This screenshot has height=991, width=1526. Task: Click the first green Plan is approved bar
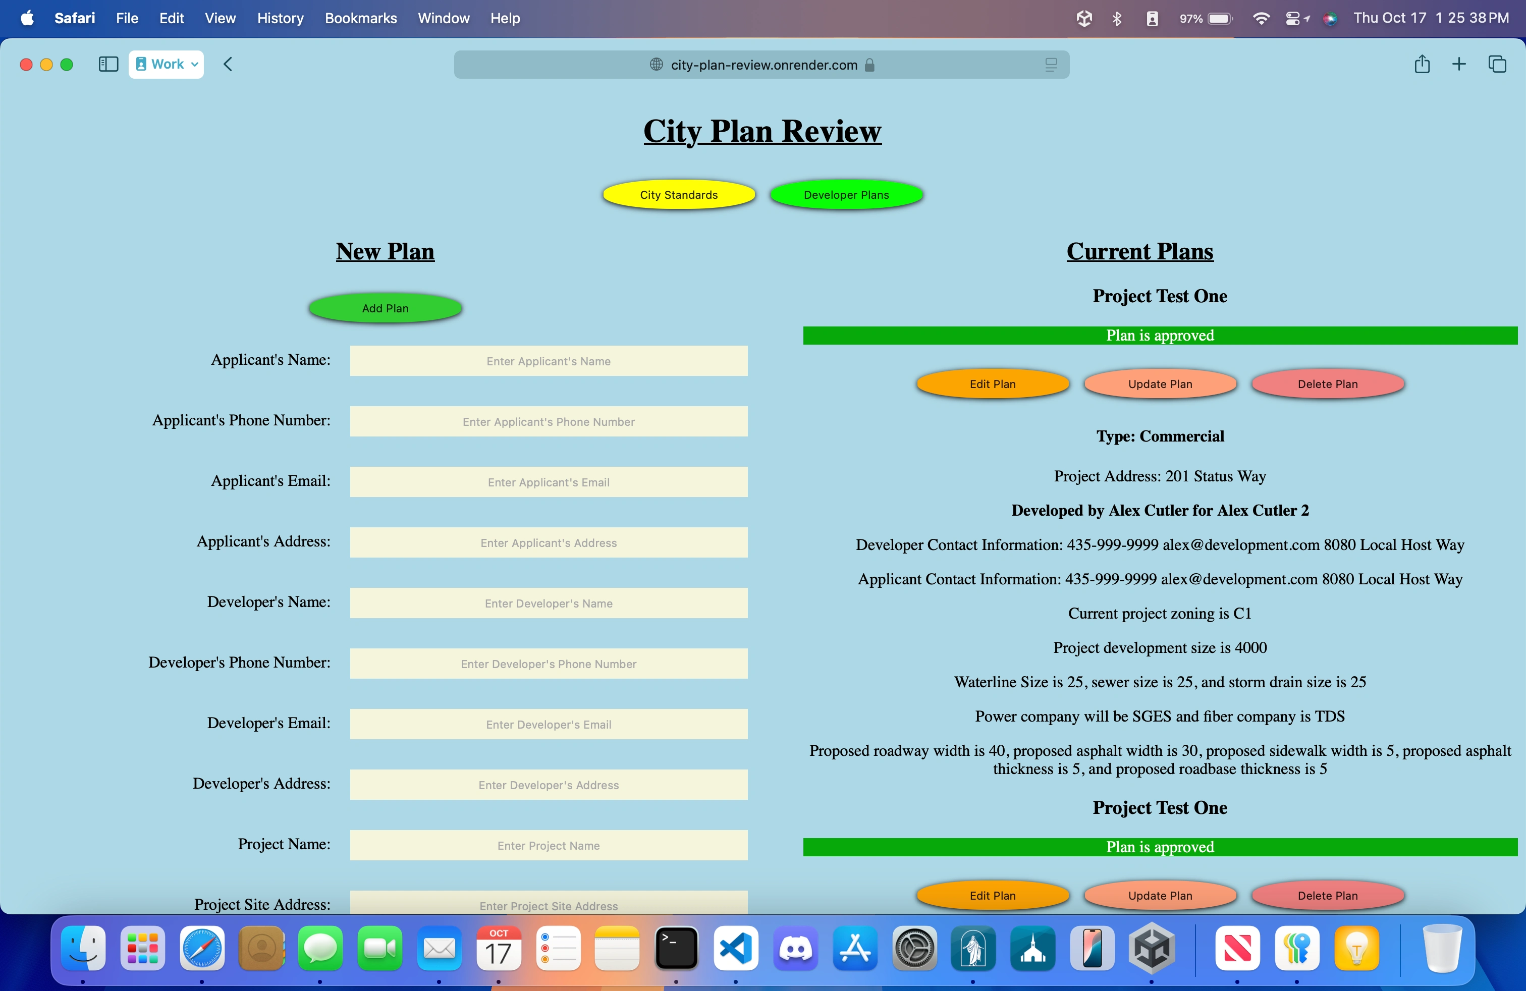tap(1159, 335)
